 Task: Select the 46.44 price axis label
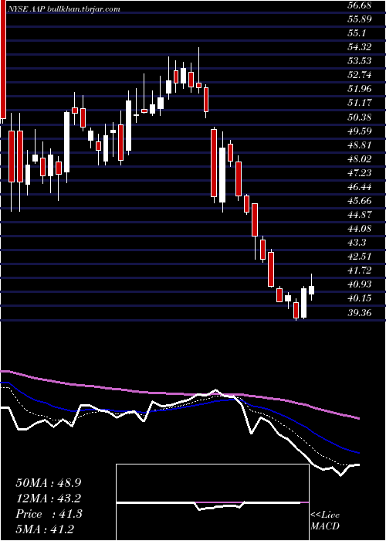pos(359,187)
